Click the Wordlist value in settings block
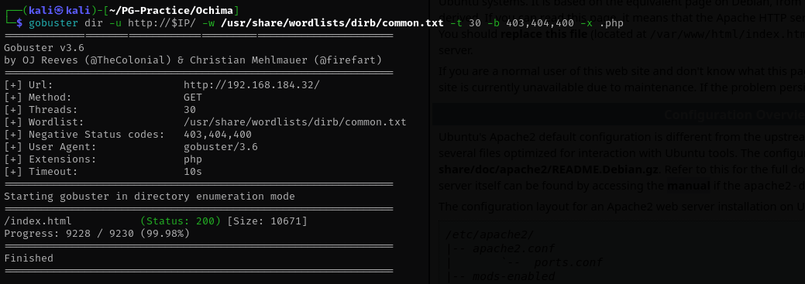 [x=294, y=122]
